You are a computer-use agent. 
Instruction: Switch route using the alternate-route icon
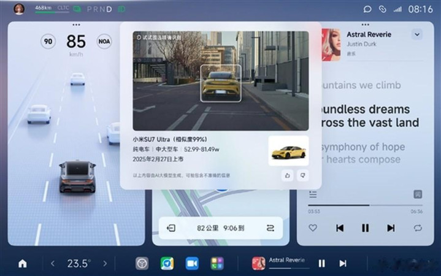(270, 228)
